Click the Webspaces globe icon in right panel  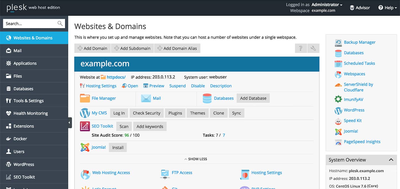pyautogui.click(x=338, y=74)
